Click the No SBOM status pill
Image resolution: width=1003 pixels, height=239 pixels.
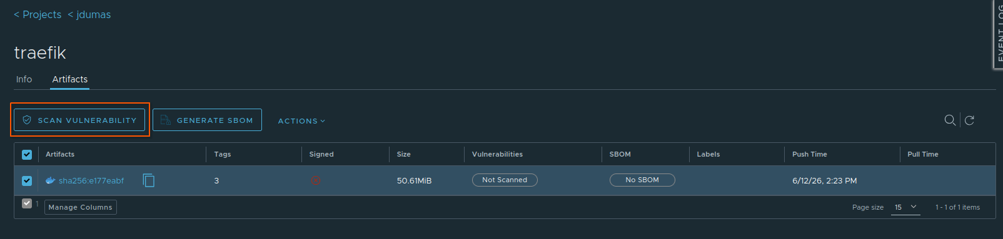(x=642, y=180)
